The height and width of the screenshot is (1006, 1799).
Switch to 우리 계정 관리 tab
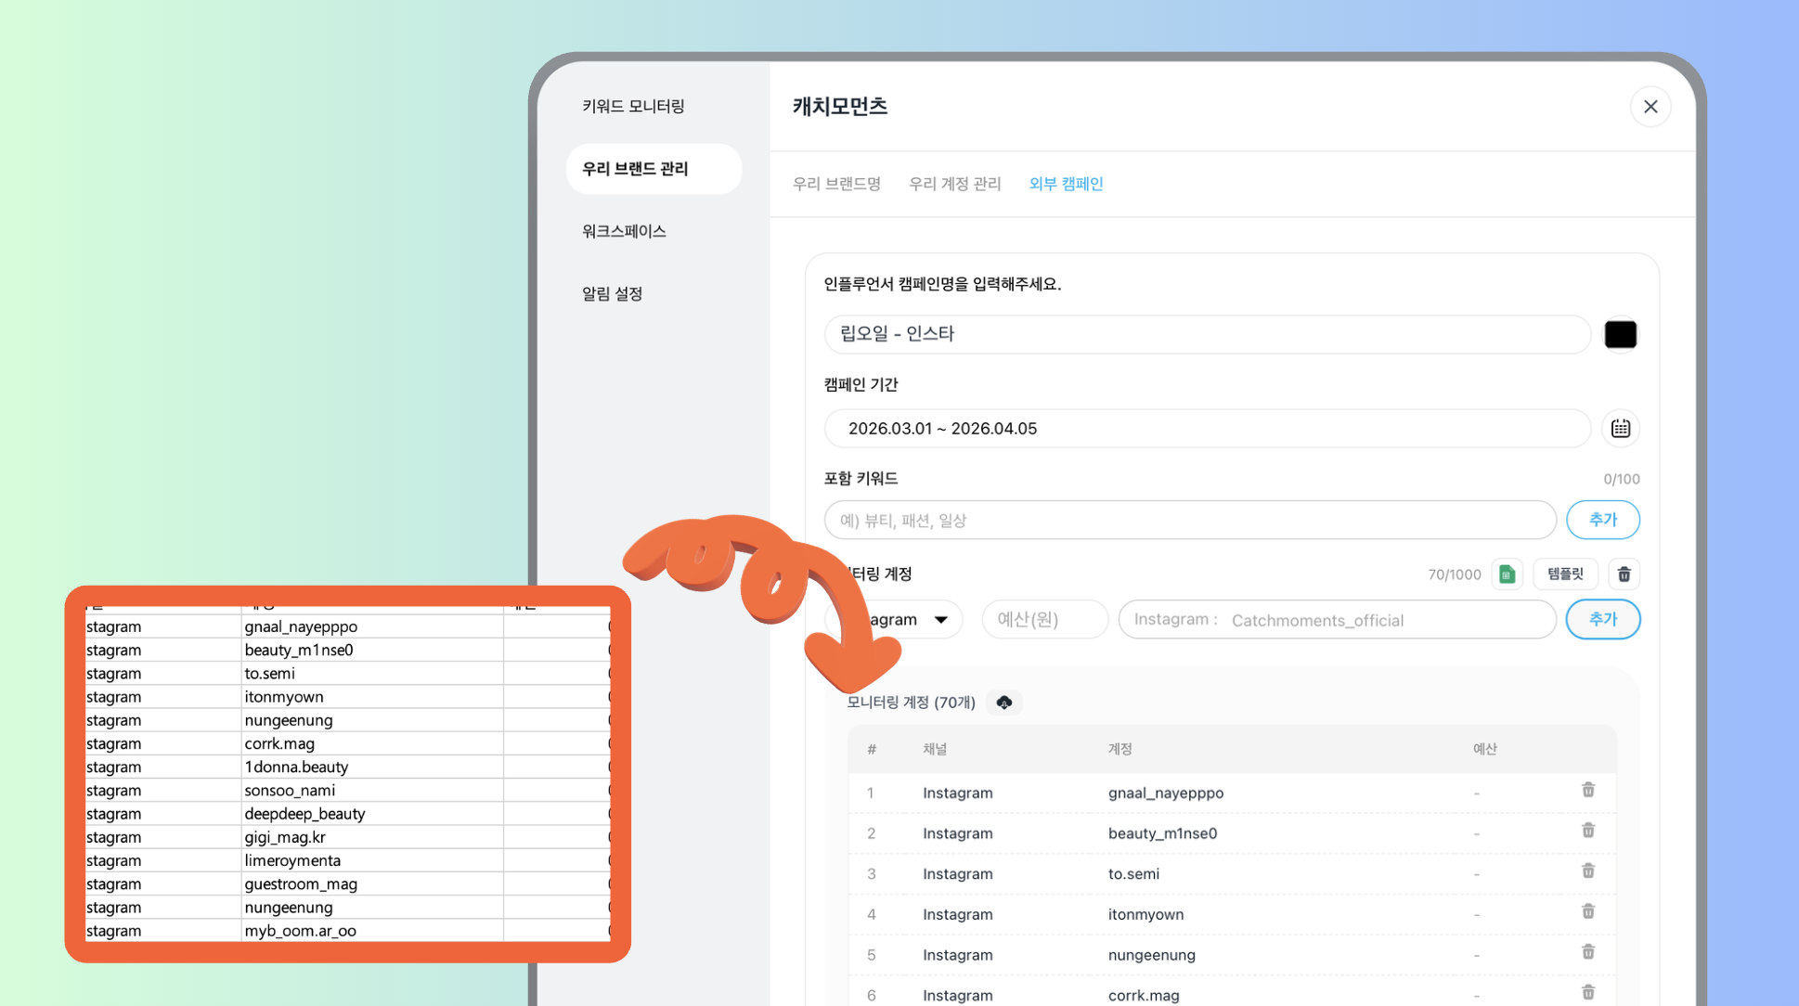point(954,184)
